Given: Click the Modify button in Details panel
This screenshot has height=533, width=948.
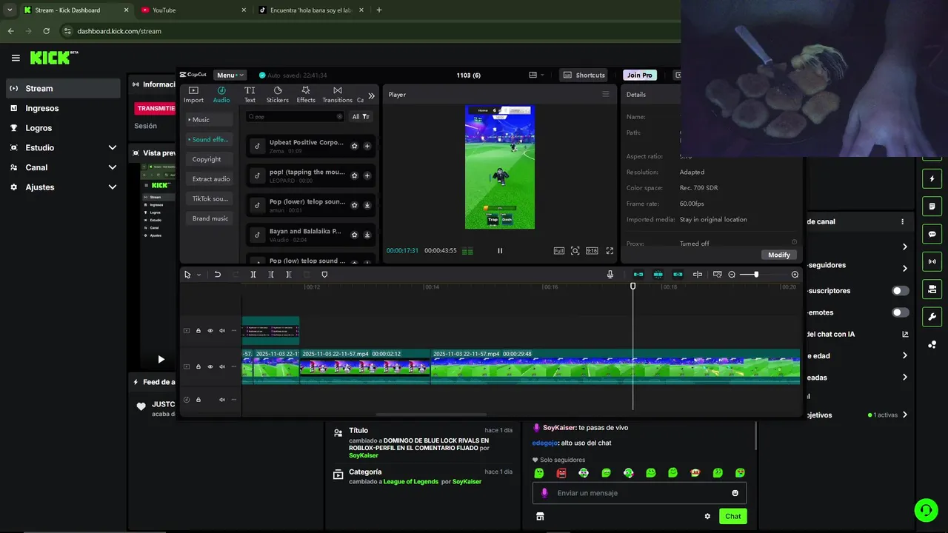Looking at the screenshot, I should (779, 255).
